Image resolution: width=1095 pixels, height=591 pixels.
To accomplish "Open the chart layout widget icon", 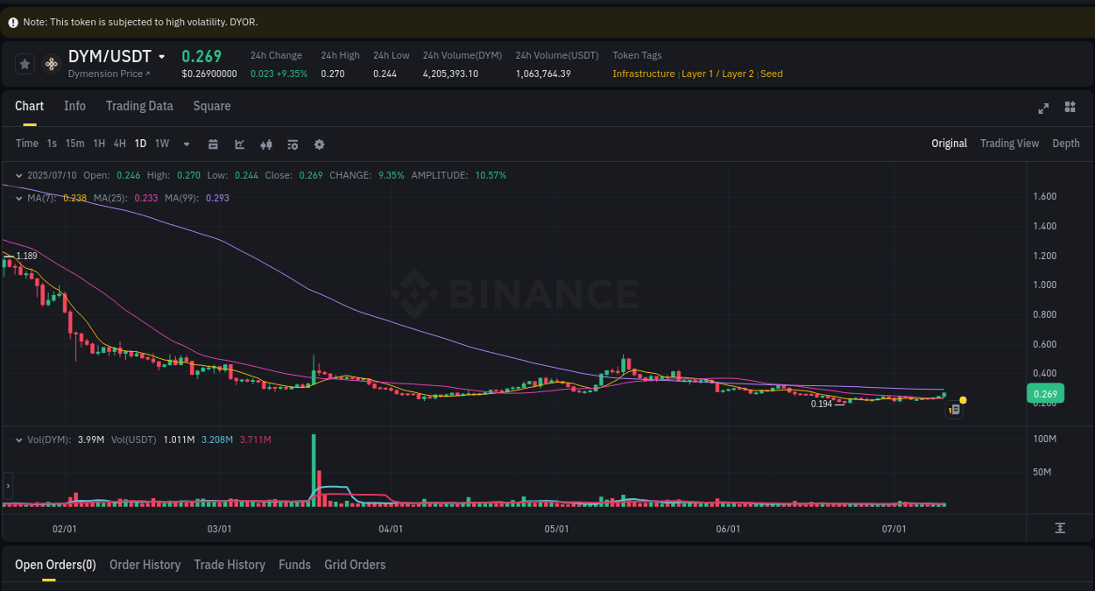I will pyautogui.click(x=1070, y=108).
